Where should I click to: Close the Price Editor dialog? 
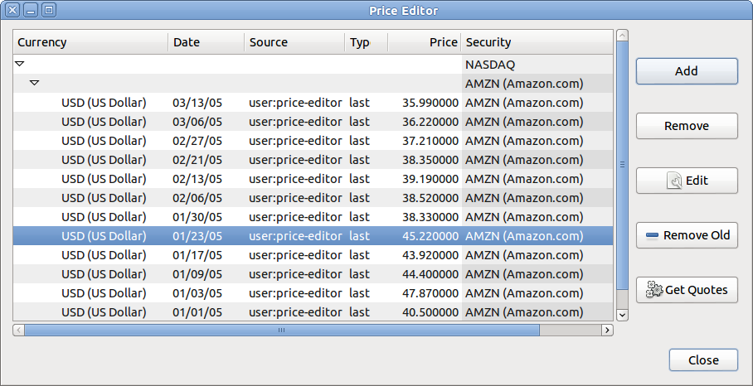click(703, 360)
